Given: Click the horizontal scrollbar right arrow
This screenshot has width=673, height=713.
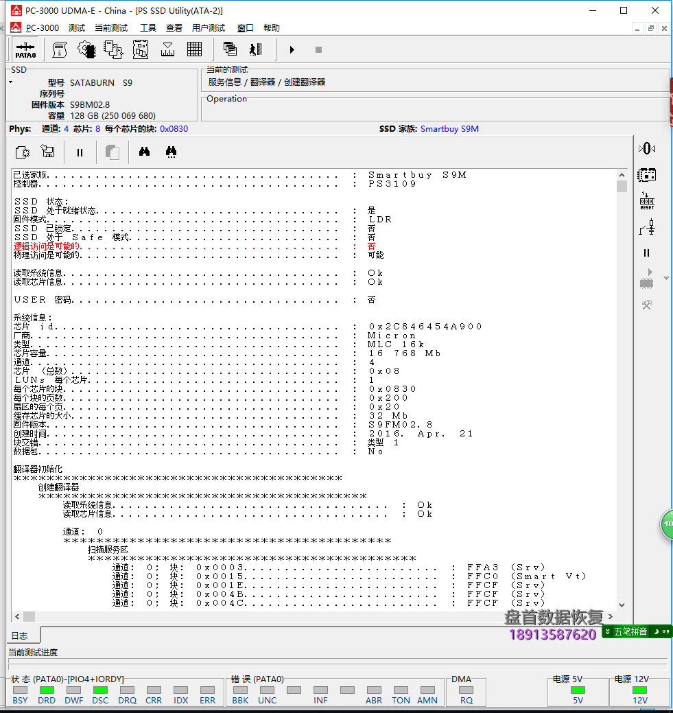Looking at the screenshot, I should tap(611, 617).
